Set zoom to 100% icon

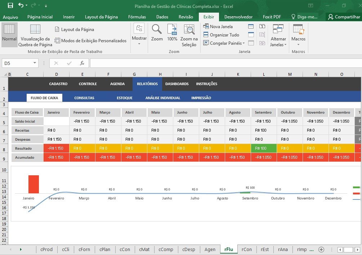coord(172,32)
